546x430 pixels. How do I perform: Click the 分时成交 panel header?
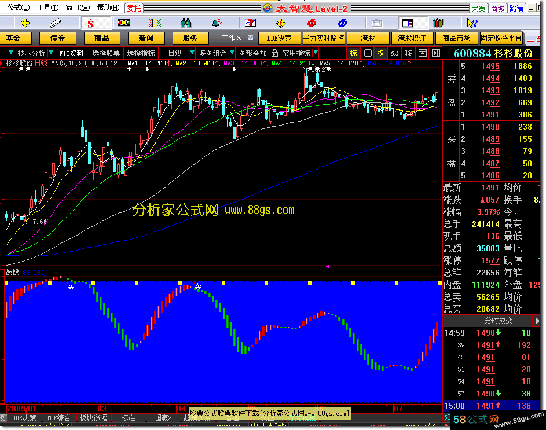coord(498,320)
